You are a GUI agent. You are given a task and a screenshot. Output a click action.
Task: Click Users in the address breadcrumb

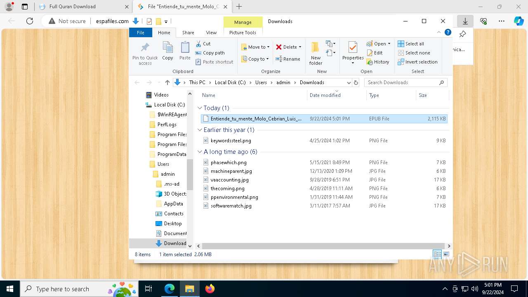pyautogui.click(x=261, y=82)
